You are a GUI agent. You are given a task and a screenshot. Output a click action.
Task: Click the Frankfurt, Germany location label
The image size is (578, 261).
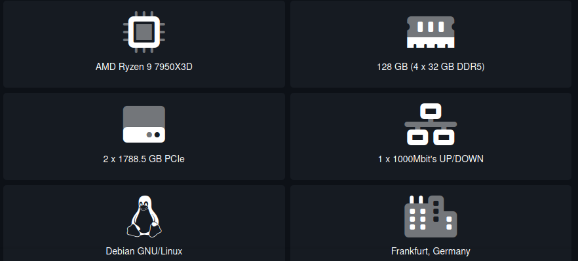pos(431,251)
